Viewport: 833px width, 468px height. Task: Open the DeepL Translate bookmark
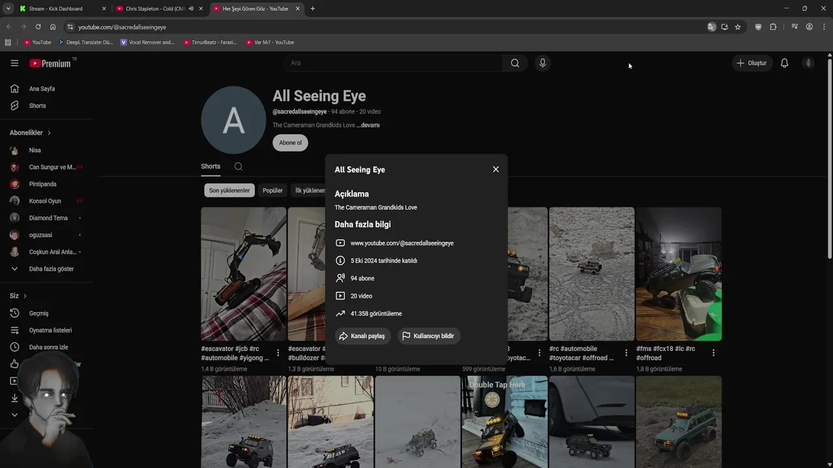coord(86,42)
